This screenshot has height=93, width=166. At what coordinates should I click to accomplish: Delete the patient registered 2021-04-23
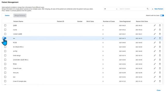click(160, 25)
